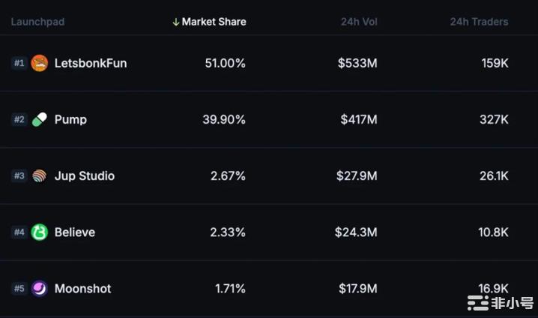Sort by 24h Traders column header
Image resolution: width=538 pixels, height=318 pixels.
(479, 22)
